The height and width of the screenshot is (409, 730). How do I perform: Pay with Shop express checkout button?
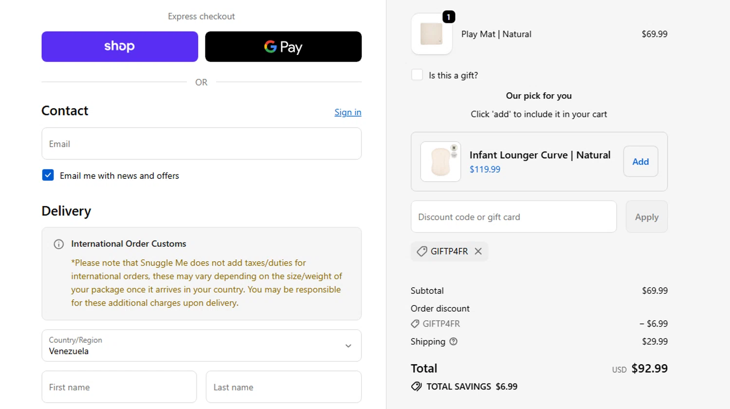(120, 47)
